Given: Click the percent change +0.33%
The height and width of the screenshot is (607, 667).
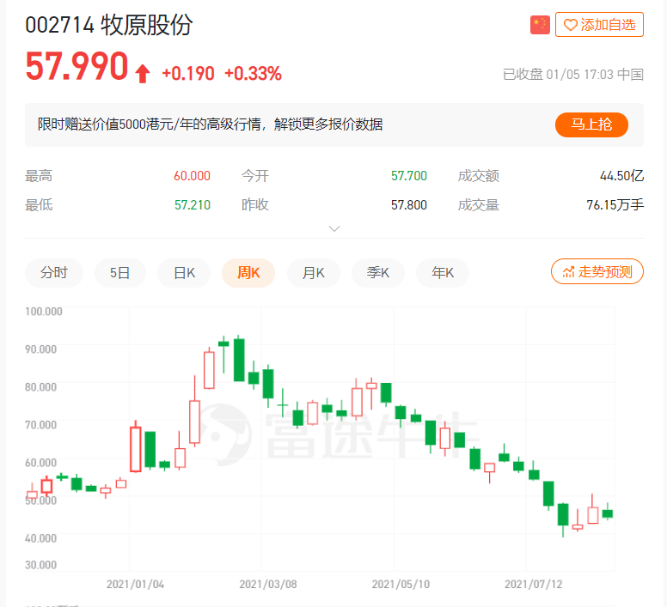Looking at the screenshot, I should point(253,74).
